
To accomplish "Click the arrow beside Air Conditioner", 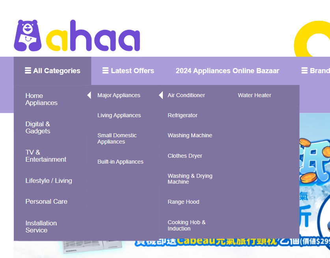I will pos(161,95).
